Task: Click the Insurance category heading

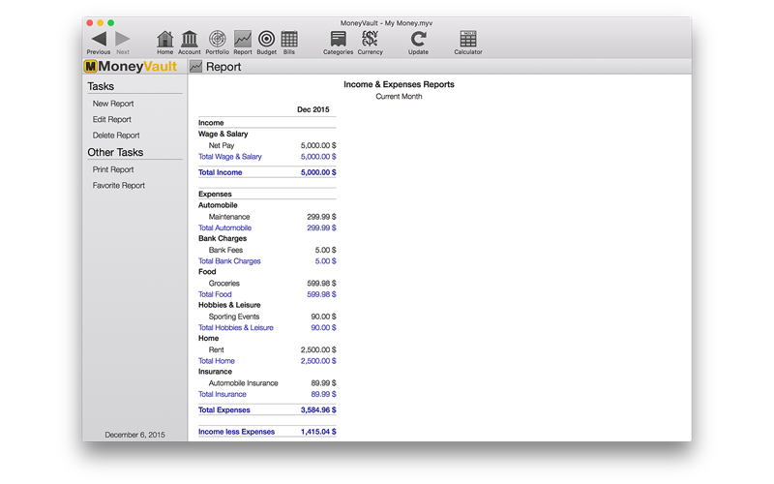Action: tap(215, 372)
